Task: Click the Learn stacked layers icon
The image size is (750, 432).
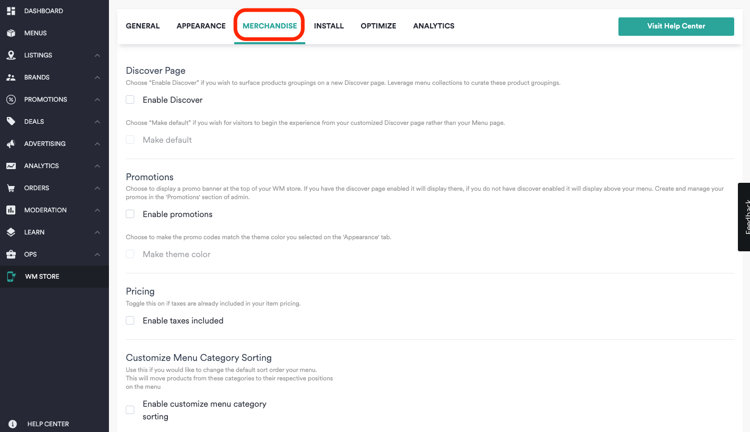Action: coord(11,232)
